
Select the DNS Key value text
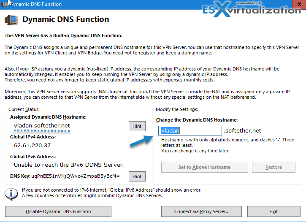pyautogui.click(x=75, y=176)
